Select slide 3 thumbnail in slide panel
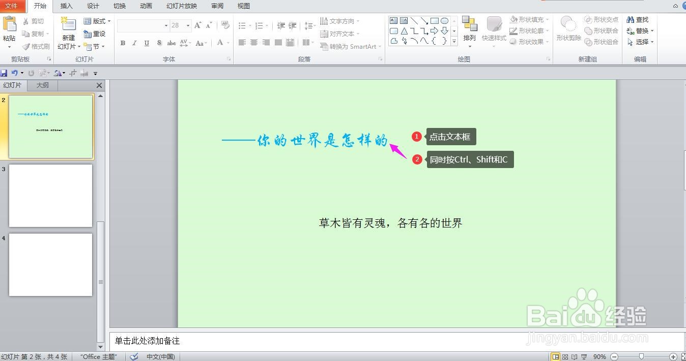The height and width of the screenshot is (361, 686). [50, 195]
